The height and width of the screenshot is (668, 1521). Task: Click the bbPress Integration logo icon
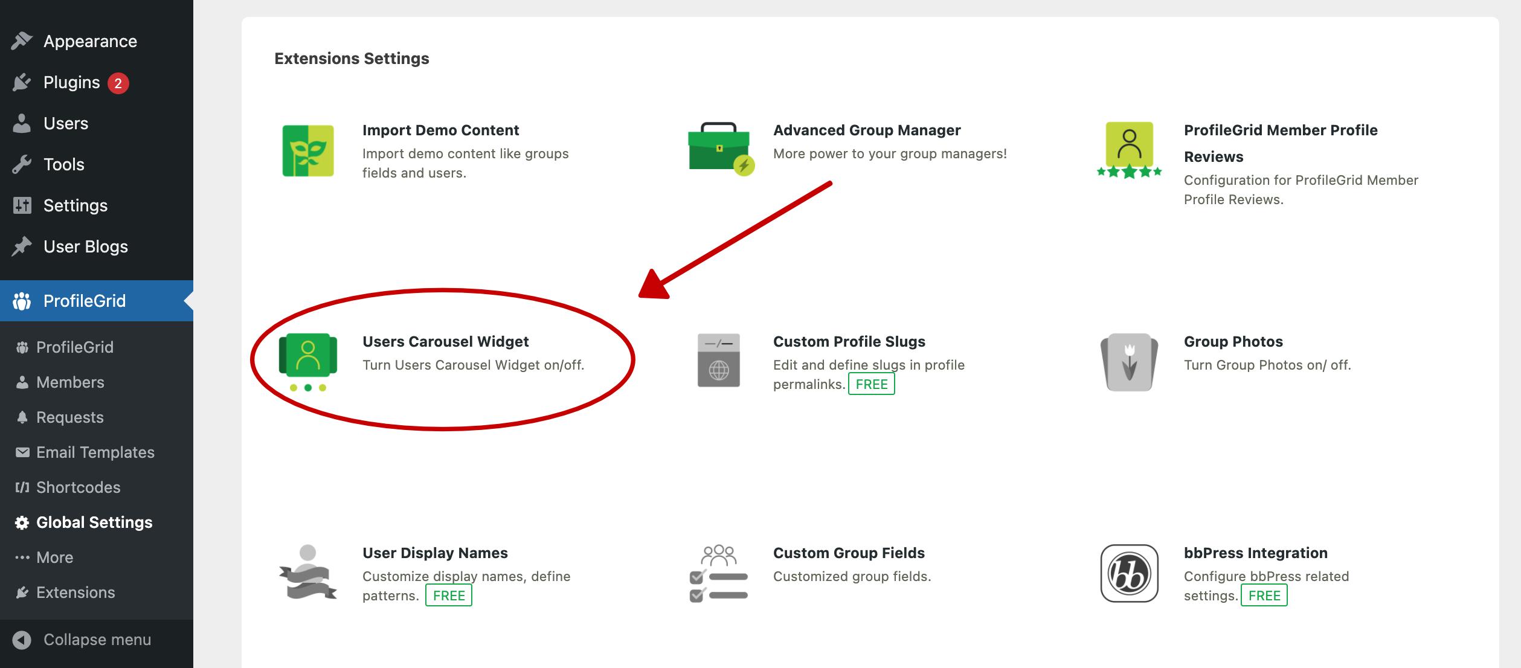click(x=1129, y=573)
